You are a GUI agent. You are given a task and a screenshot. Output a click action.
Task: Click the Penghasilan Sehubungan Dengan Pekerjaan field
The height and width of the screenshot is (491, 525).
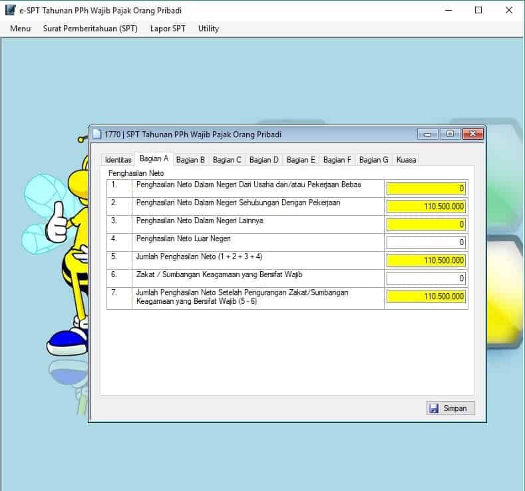point(426,207)
